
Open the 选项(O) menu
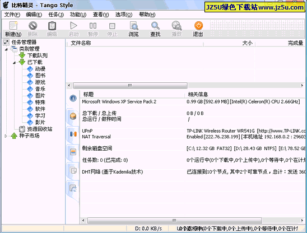click(124, 15)
